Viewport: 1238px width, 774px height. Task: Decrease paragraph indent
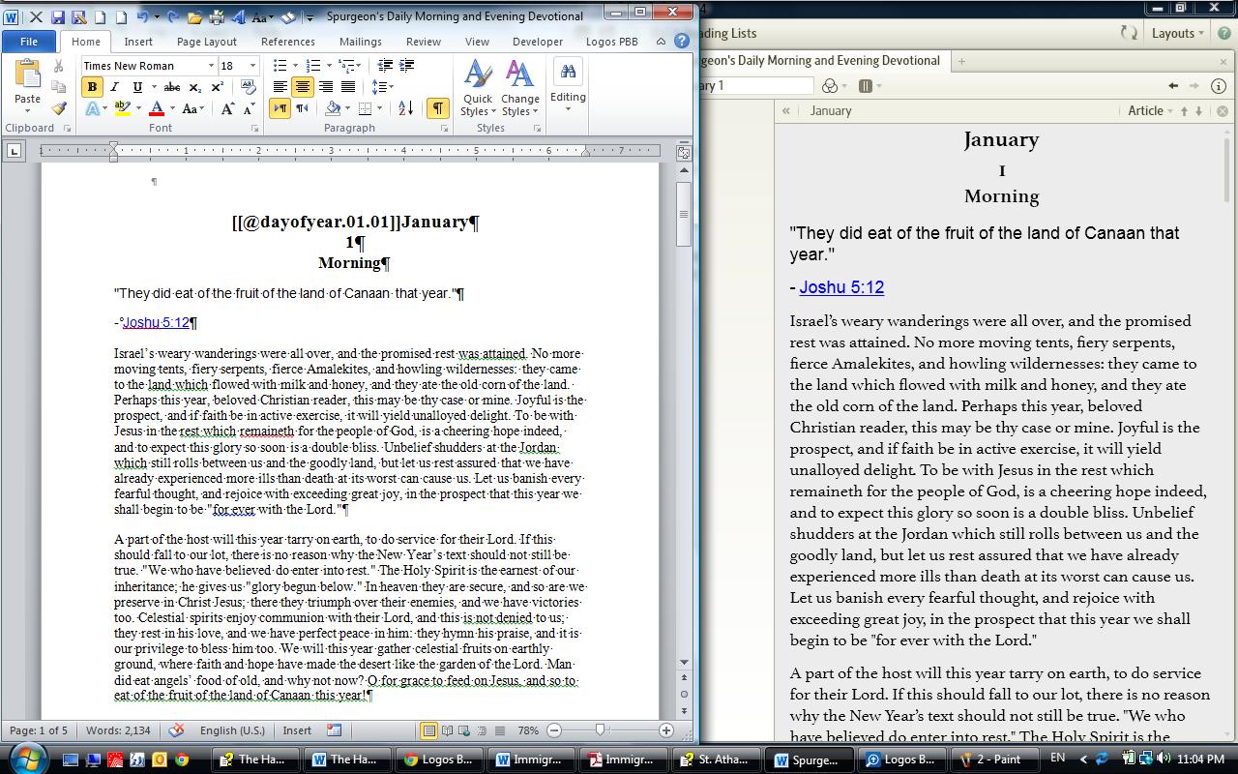385,65
